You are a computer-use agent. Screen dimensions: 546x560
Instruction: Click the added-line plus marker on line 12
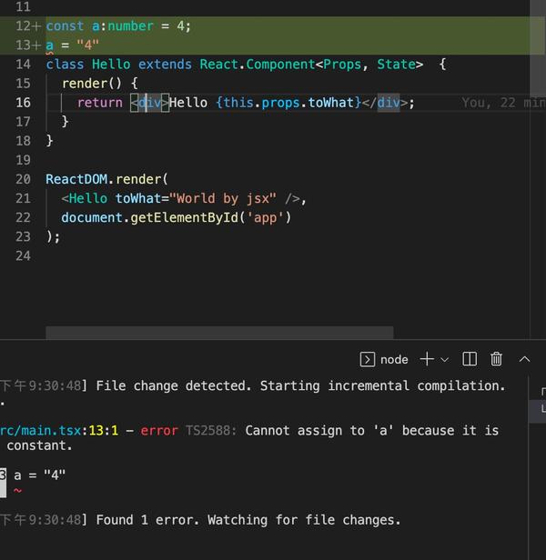click(x=36, y=26)
